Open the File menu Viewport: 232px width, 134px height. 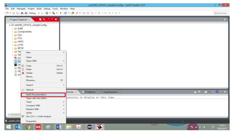pyautogui.click(x=7, y=9)
